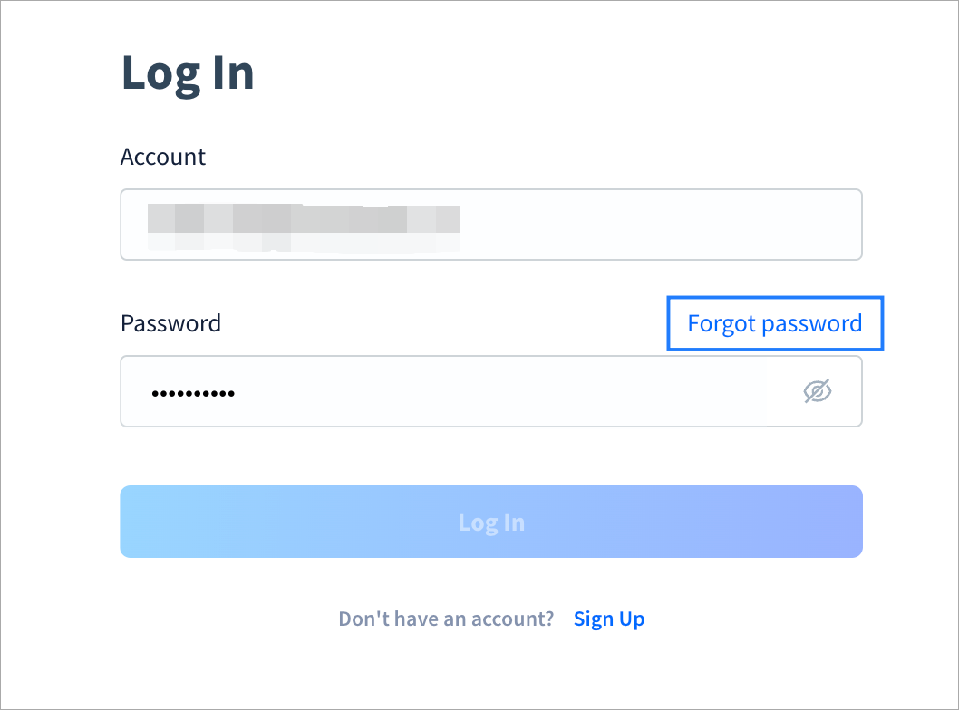Click the Log In page heading

click(187, 72)
